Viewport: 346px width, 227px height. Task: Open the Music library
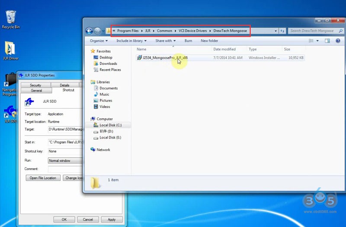click(104, 94)
